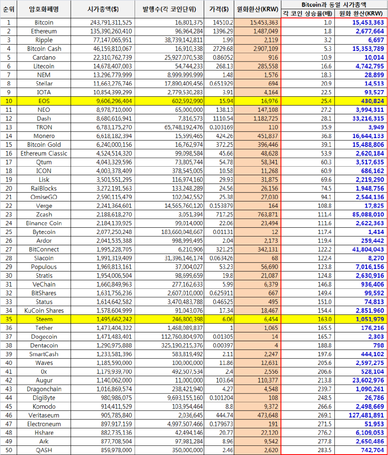Select Komodo multiplier cell 266.6
Viewport: 388px width, 455px height.
point(308,407)
